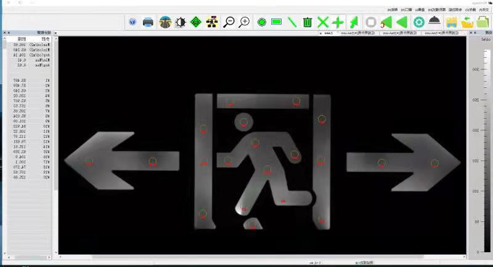Open the 查看 view menu
493x267 pixels.
click(x=420, y=10)
